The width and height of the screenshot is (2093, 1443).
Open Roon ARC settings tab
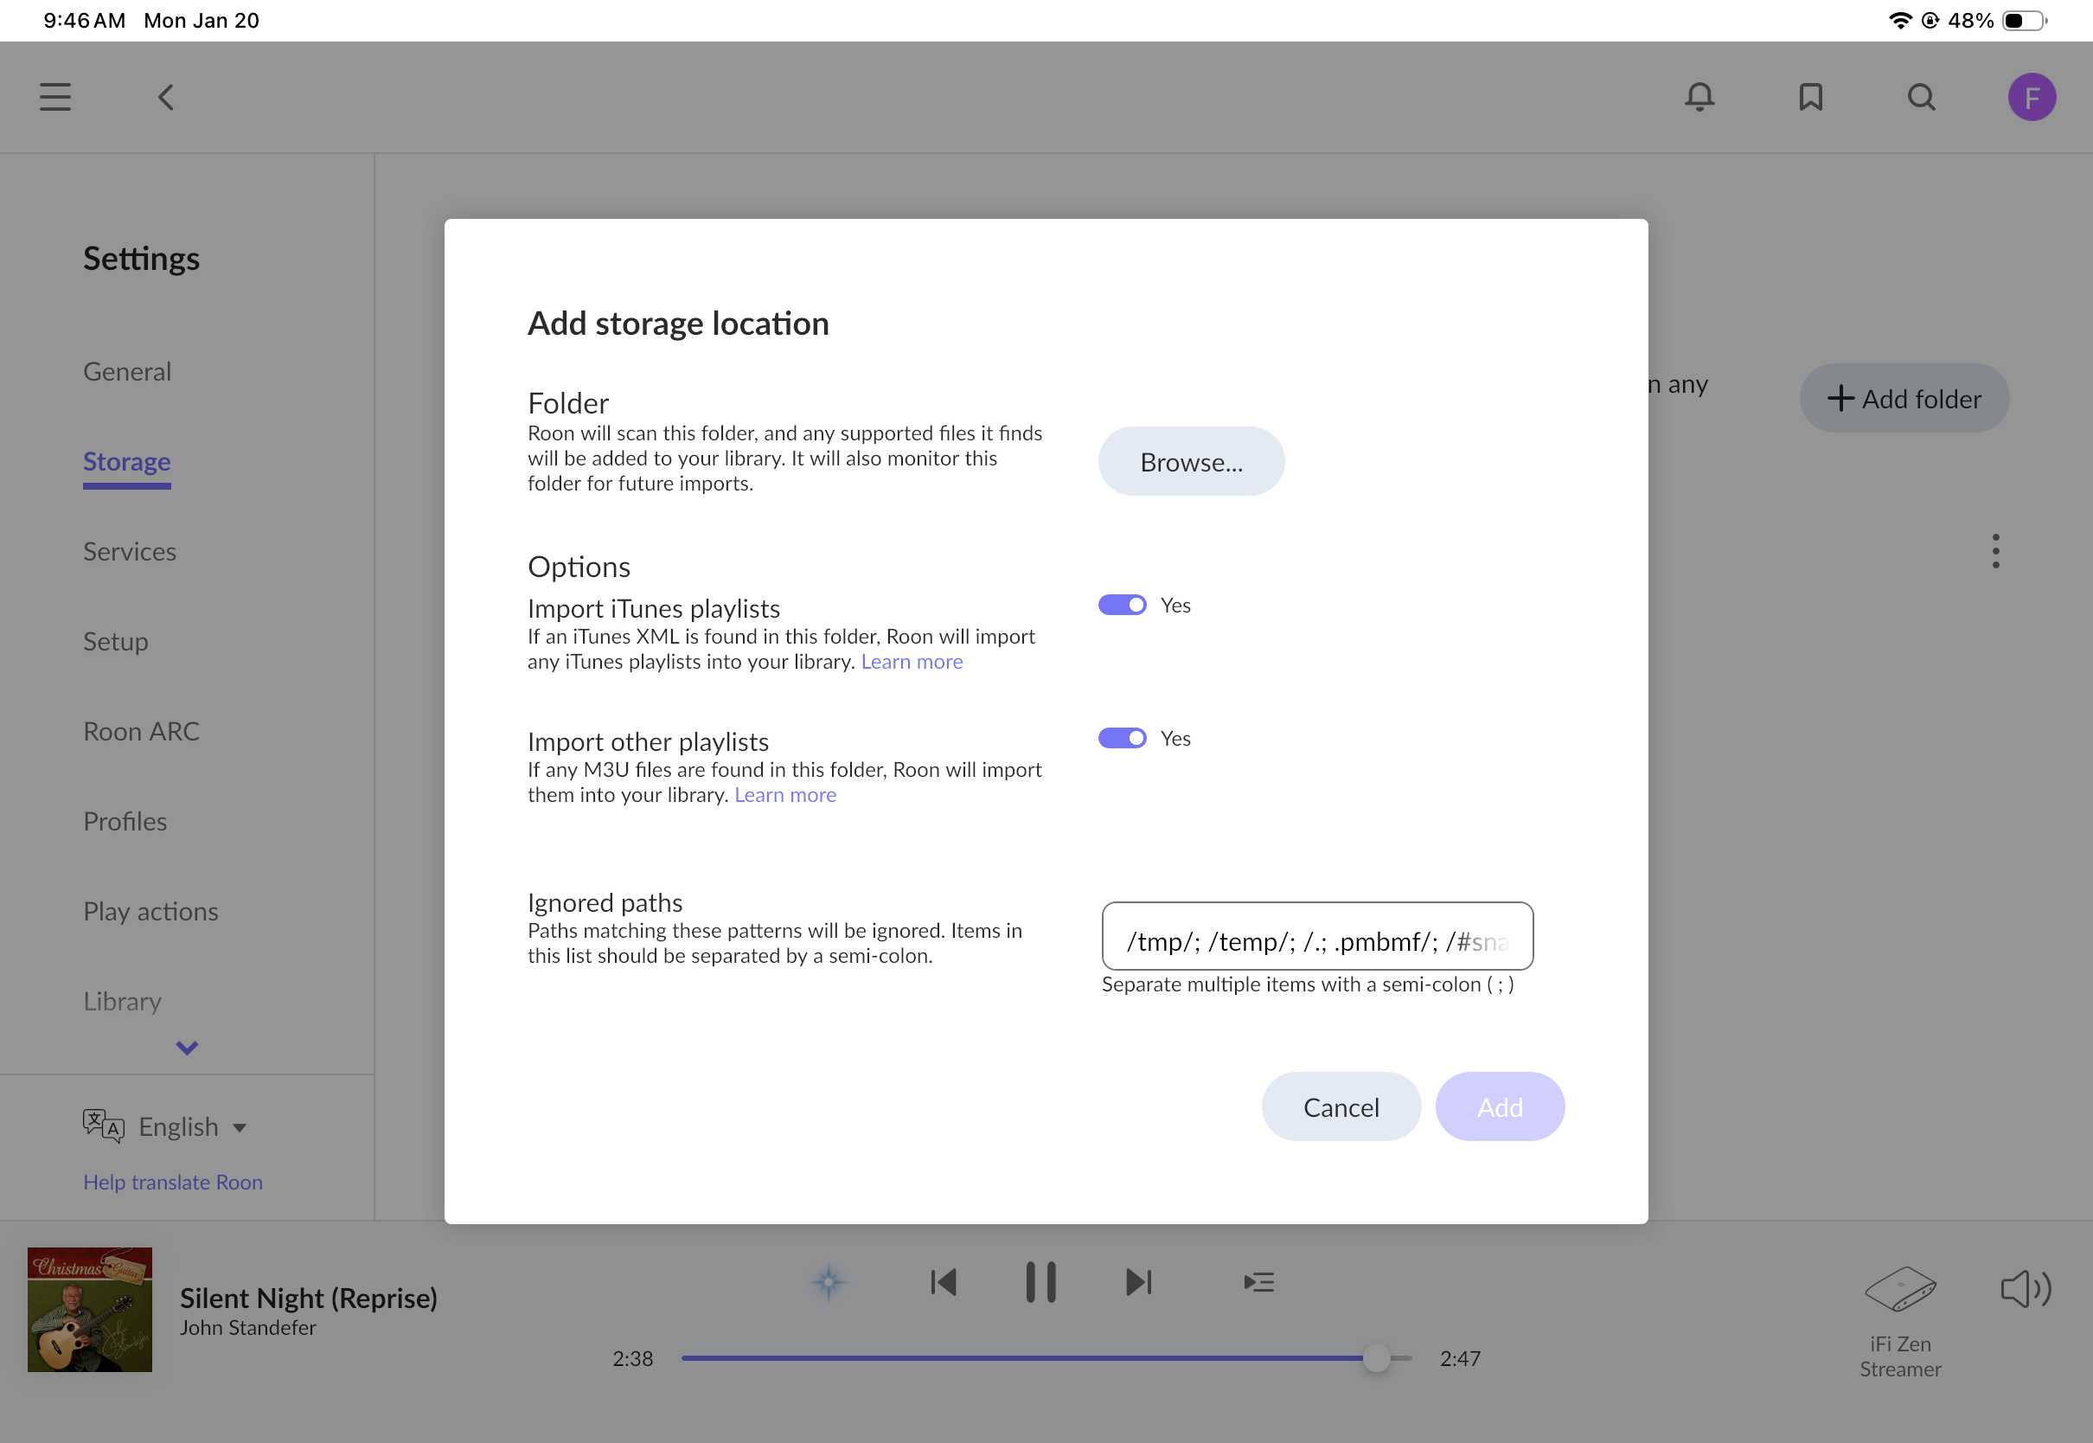(141, 731)
